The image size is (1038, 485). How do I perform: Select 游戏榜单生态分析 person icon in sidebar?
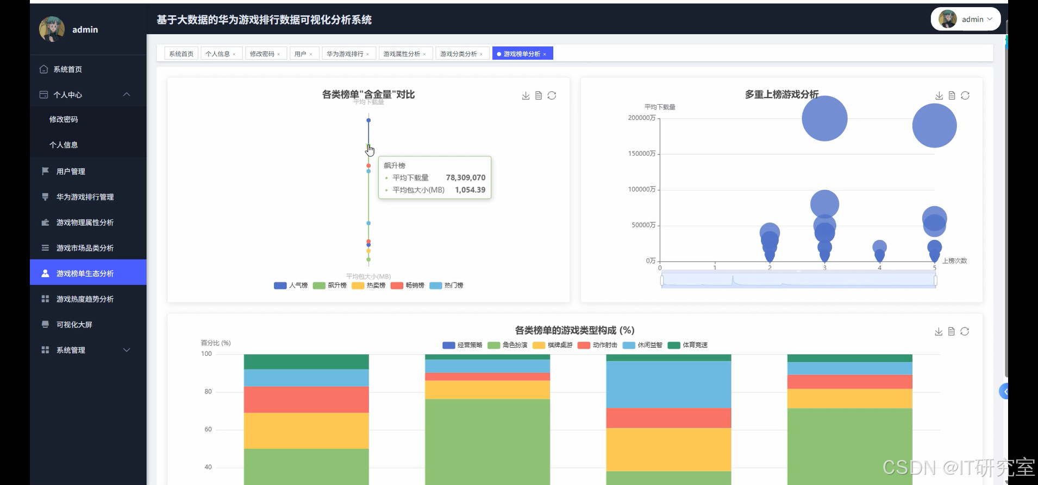tap(45, 273)
